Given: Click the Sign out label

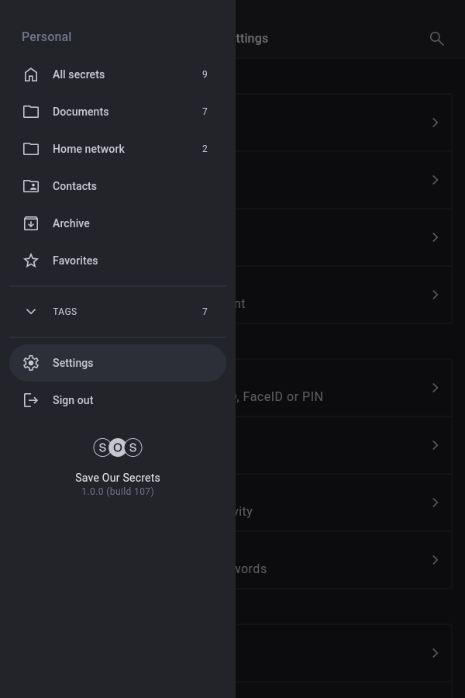Looking at the screenshot, I should coord(73,400).
